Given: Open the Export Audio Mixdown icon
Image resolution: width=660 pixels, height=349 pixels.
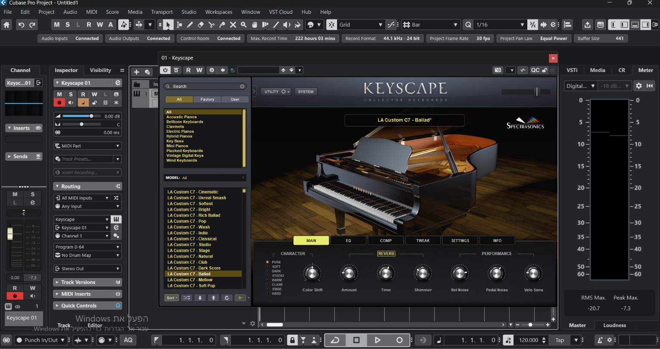Looking at the screenshot, I should pyautogui.click(x=587, y=25).
